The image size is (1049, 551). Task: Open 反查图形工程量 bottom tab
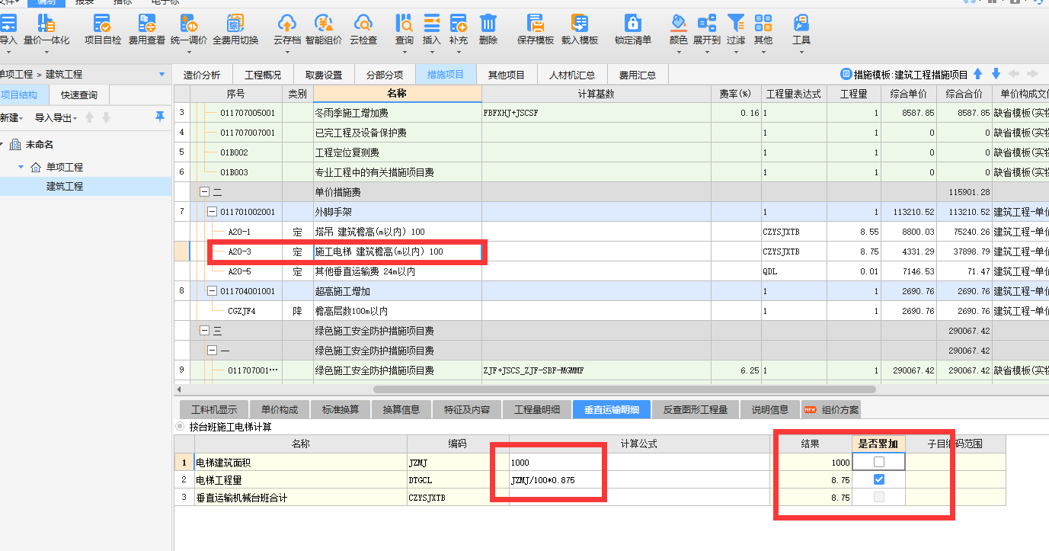tap(695, 409)
